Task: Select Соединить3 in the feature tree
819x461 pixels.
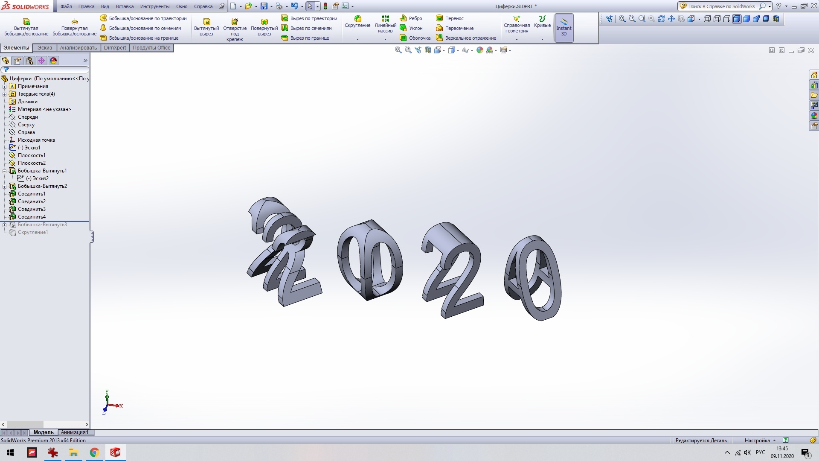Action: (31, 209)
